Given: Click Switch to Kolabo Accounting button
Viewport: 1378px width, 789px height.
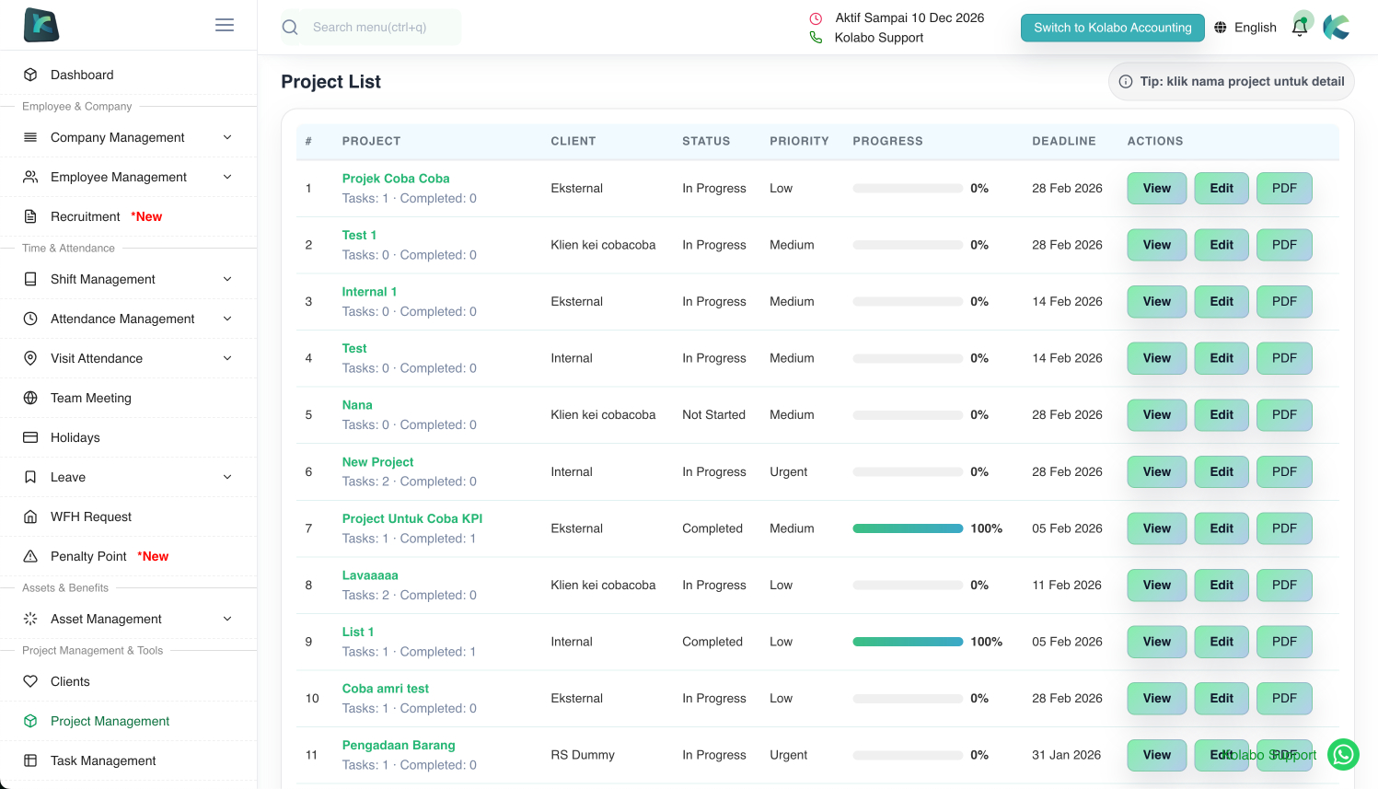Looking at the screenshot, I should [x=1112, y=28].
